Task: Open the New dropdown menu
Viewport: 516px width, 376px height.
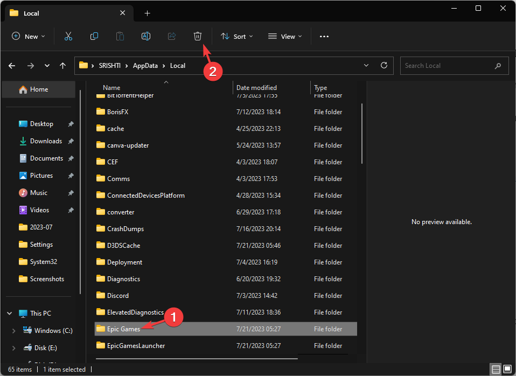Action: coord(29,36)
